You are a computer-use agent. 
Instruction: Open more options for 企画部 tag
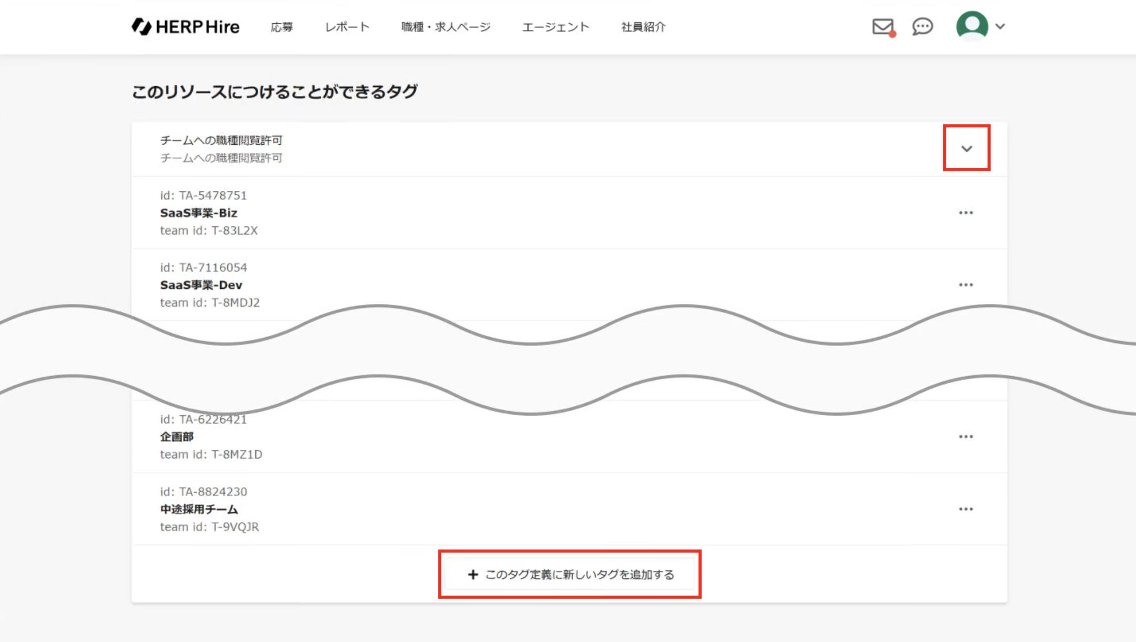965,437
